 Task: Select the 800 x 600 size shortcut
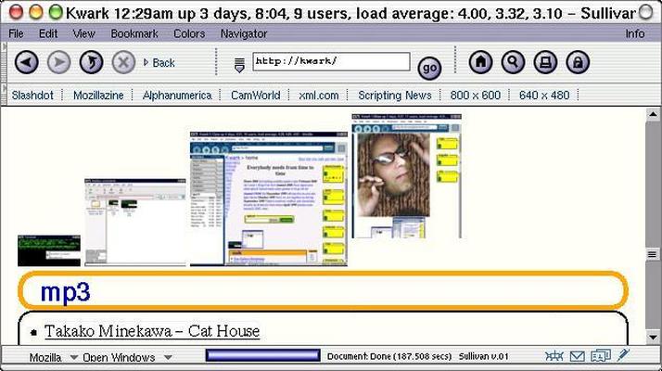(475, 96)
